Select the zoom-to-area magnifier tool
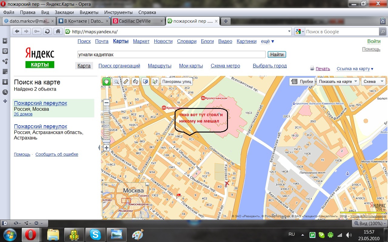388x242 pixels. click(x=116, y=81)
